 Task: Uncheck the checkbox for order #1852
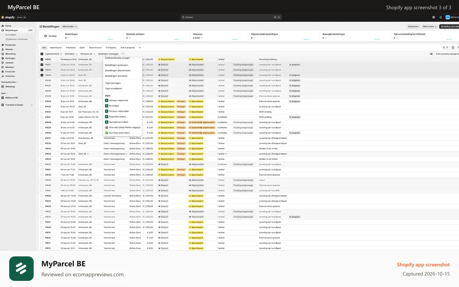[42, 59]
